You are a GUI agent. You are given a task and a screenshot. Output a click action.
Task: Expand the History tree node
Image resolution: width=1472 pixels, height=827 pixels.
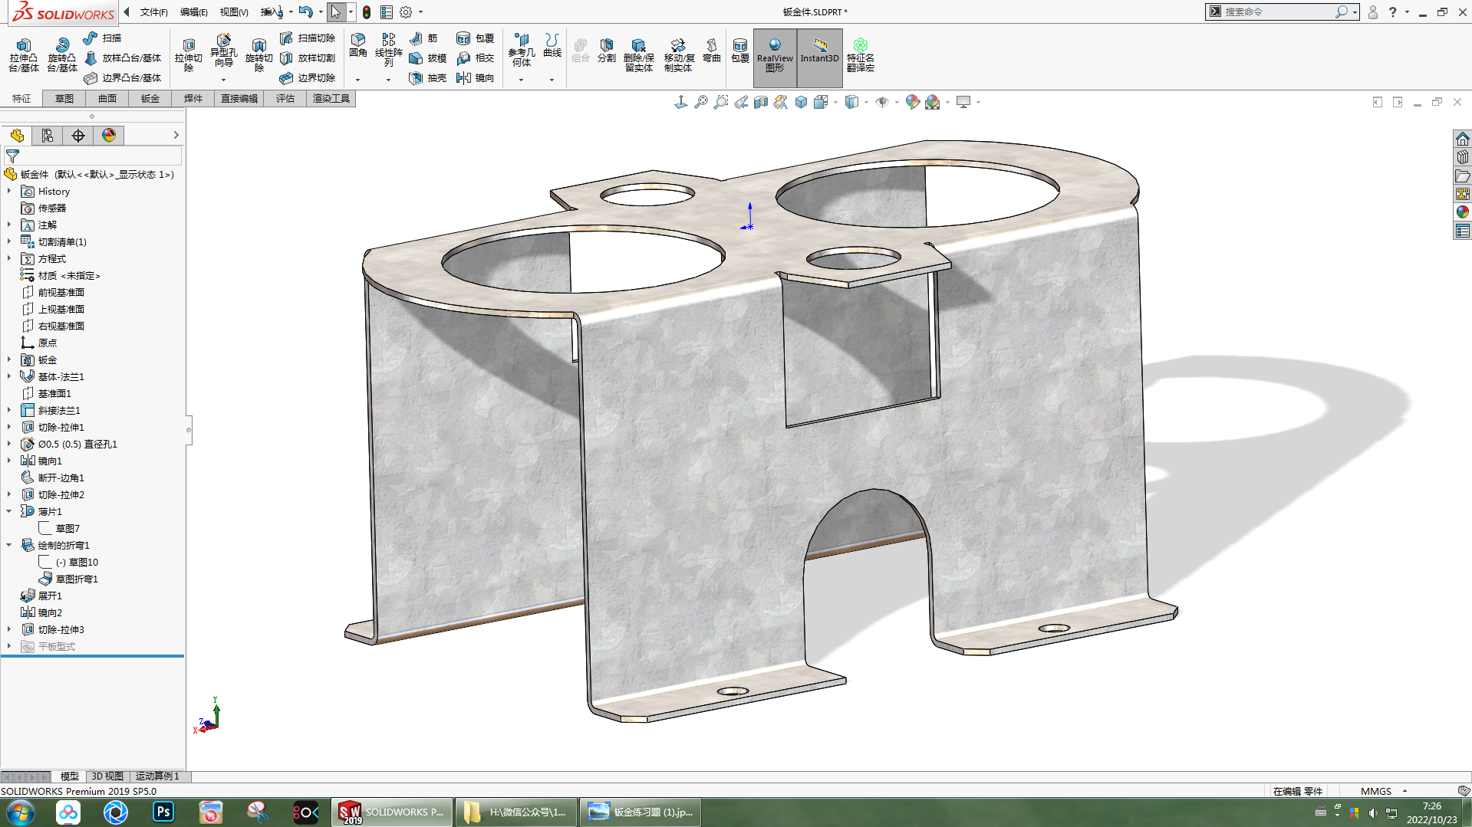click(x=9, y=192)
